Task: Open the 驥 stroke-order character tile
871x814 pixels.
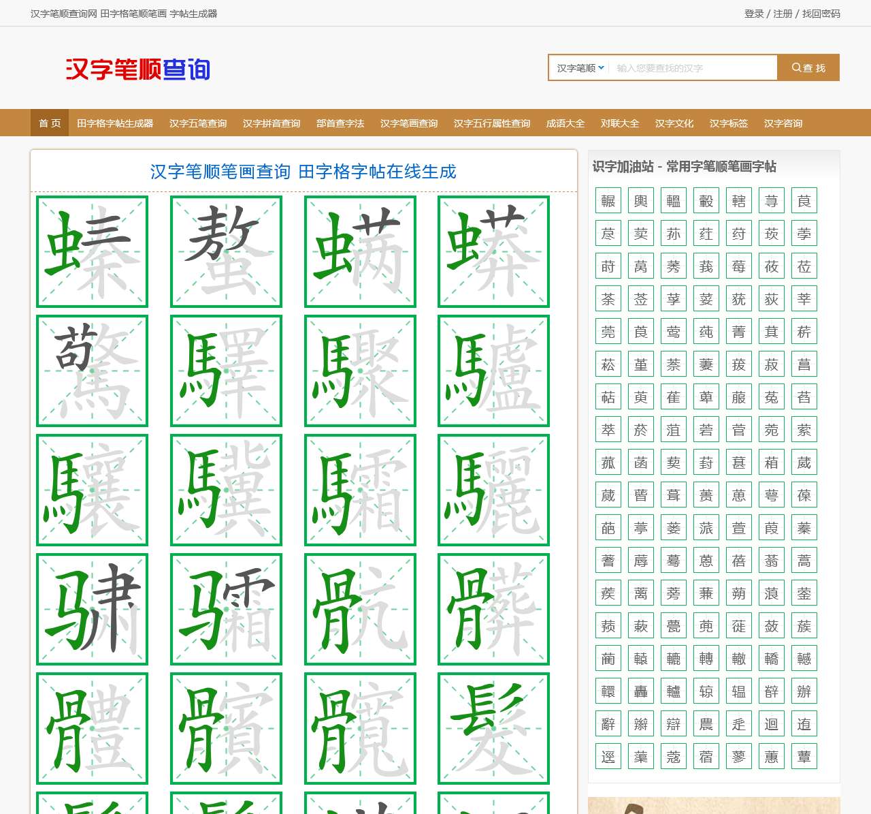Action: click(x=226, y=490)
